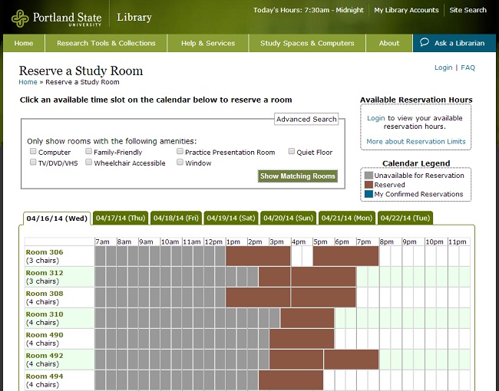This screenshot has height=391, width=499.
Task: Switch to the 04/19/14 (Sat) tab
Action: click(230, 219)
